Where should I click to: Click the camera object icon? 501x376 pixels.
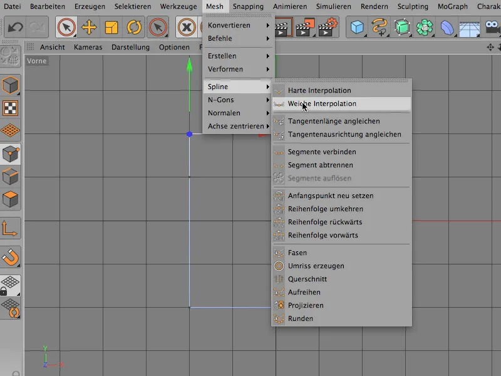click(x=492, y=28)
